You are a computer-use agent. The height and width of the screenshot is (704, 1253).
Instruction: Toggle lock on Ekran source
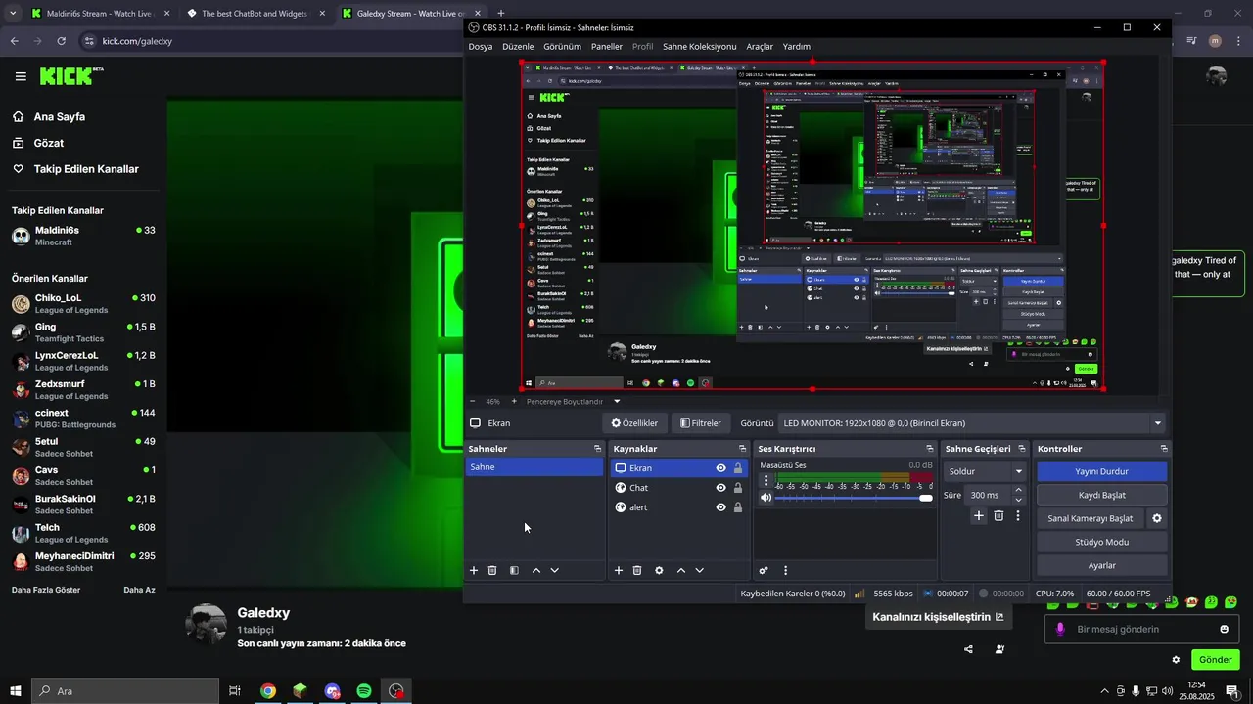pyautogui.click(x=738, y=468)
